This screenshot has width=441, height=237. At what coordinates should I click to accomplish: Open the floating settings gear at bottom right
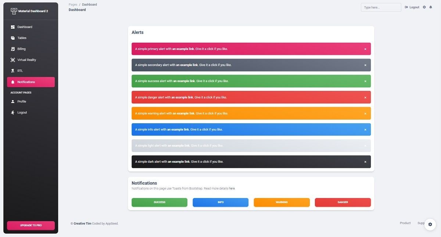pyautogui.click(x=430, y=224)
